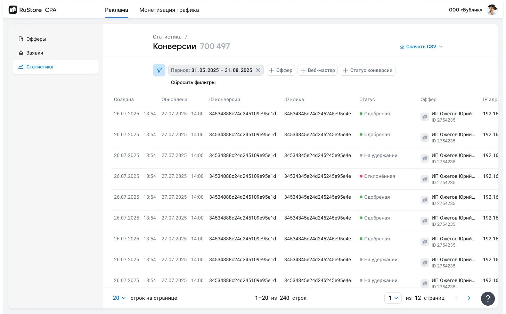Open the user profile avatar
This screenshot has height=314, width=506.
(492, 10)
